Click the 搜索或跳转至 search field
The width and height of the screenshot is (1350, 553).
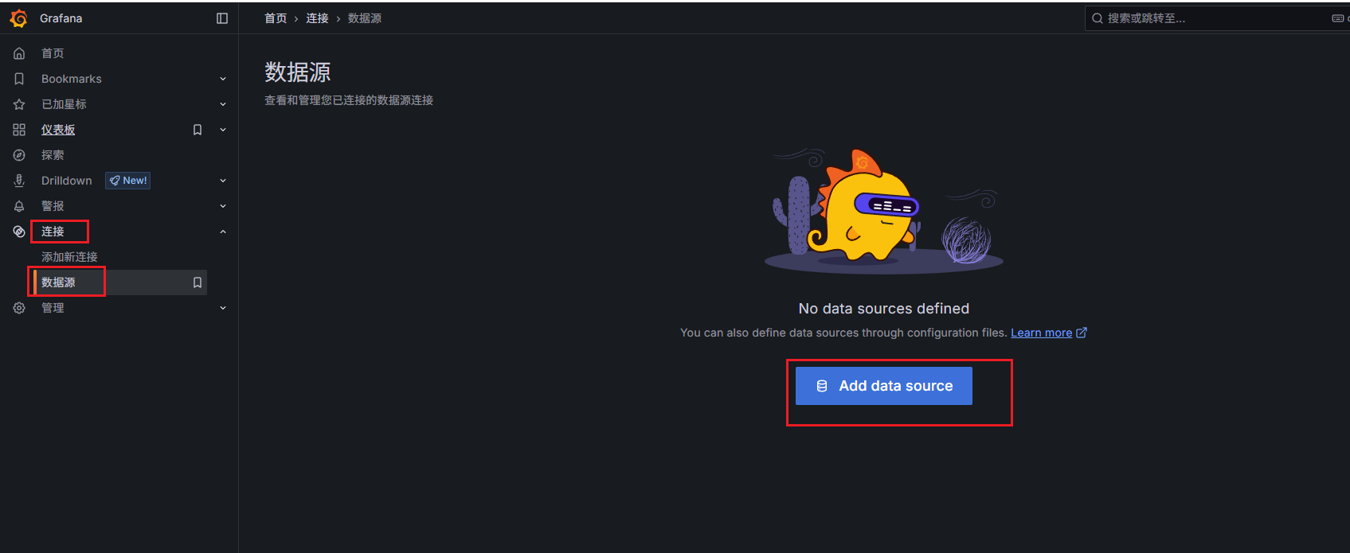1217,18
